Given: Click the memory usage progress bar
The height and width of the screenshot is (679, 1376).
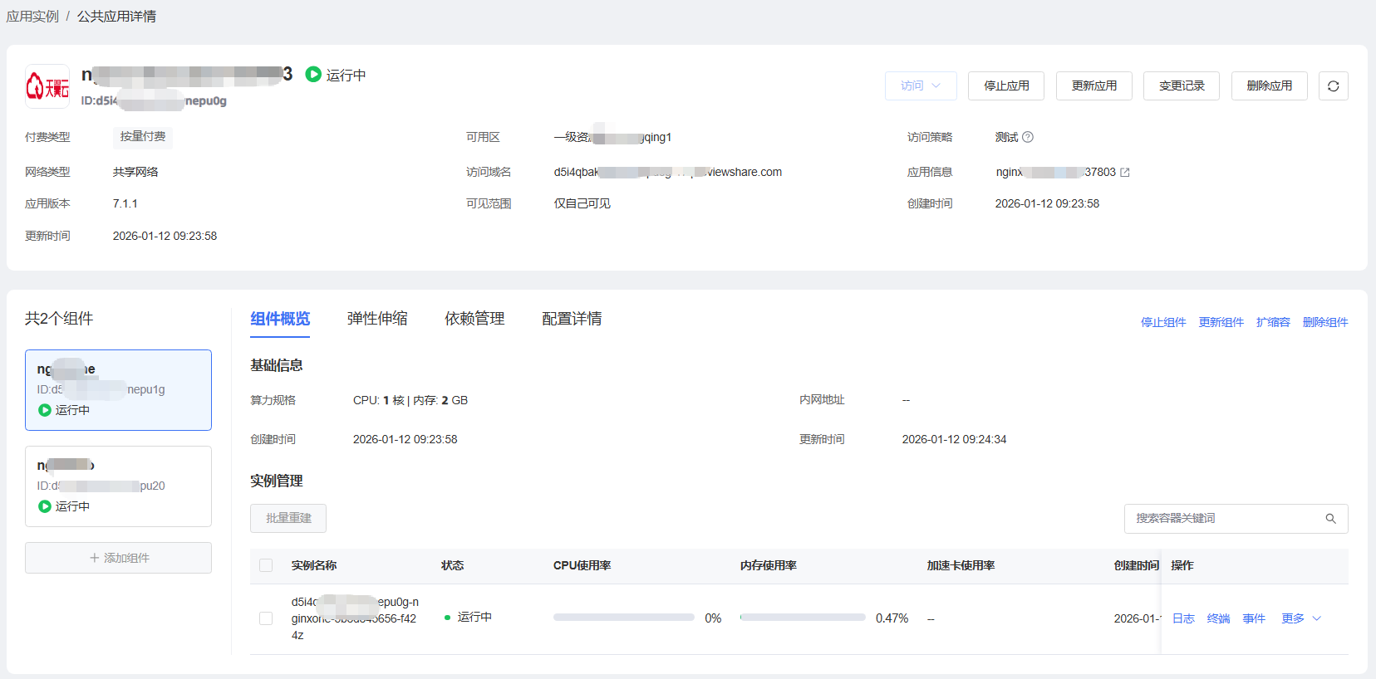Looking at the screenshot, I should pyautogui.click(x=802, y=618).
